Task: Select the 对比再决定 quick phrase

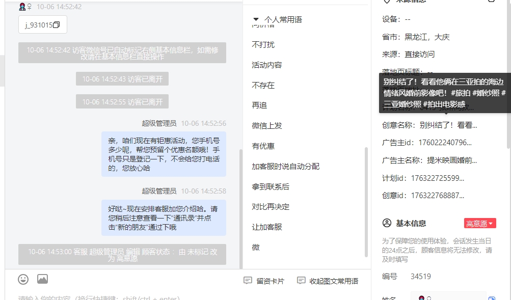Action: pyautogui.click(x=271, y=207)
